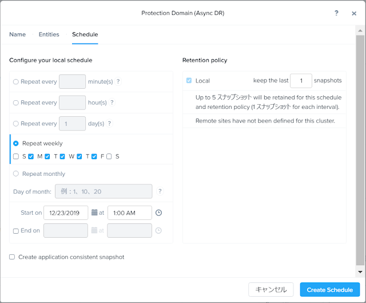Screen dimensions: 366x303
Task: Open calendar icon for End on date
Action: [x=94, y=230]
